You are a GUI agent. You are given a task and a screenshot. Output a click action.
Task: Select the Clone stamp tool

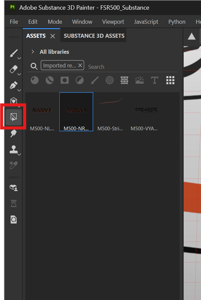(x=13, y=149)
